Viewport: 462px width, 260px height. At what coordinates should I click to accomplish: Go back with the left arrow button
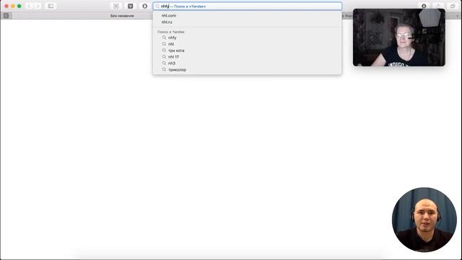(29, 6)
